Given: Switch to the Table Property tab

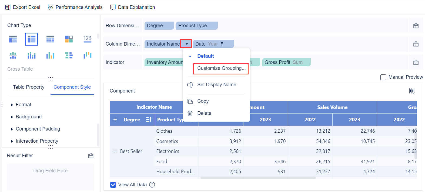Looking at the screenshot, I should pyautogui.click(x=29, y=87).
